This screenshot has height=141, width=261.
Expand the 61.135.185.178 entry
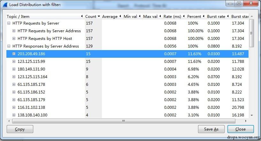(14, 84)
